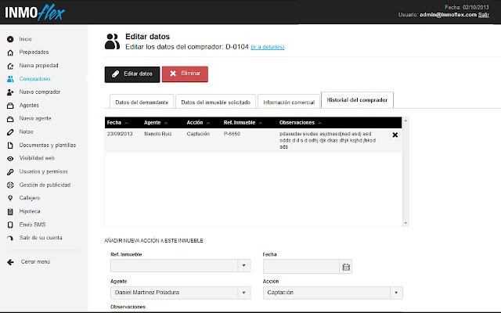
Task: Sort the history table by Agente
Action: click(156, 123)
